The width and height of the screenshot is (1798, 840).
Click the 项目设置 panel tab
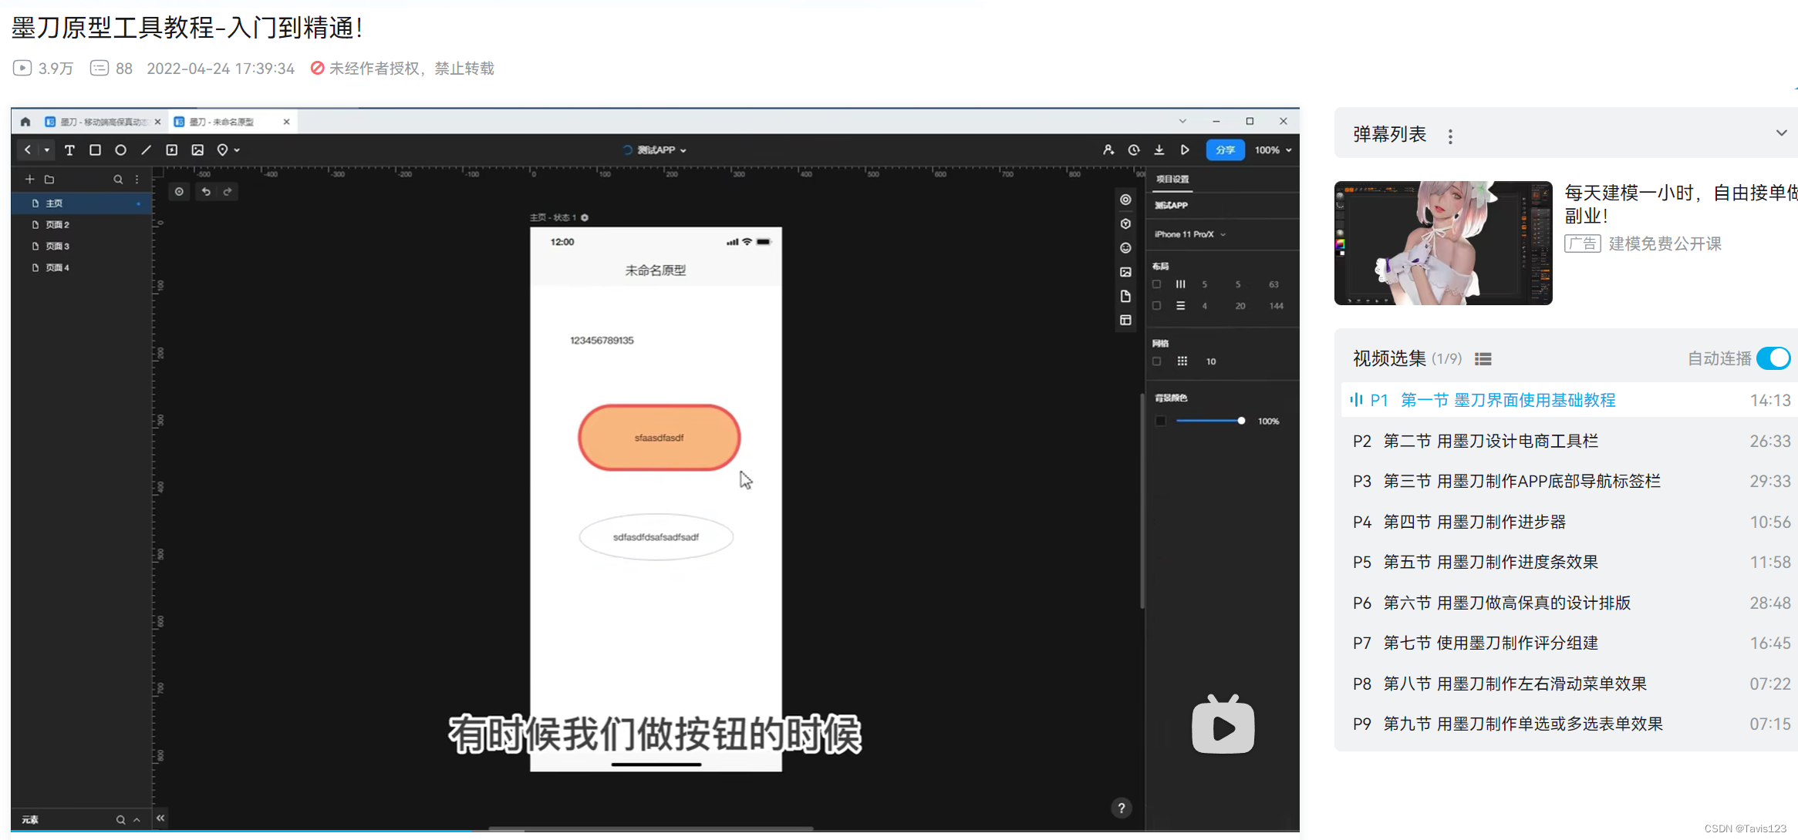1172,179
